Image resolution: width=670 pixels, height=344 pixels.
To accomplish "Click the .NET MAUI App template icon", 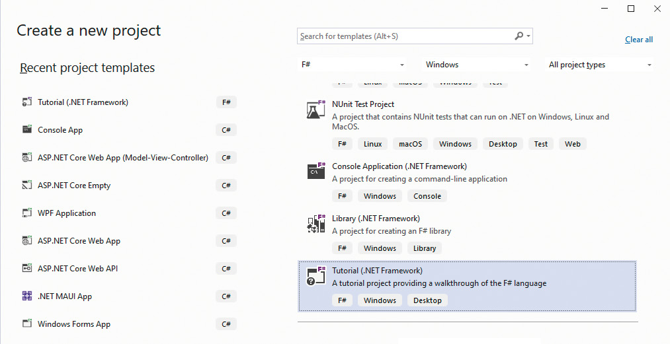I will (x=27, y=296).
